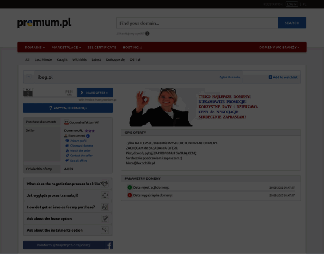Select the All filter tab
Viewport: 324px width, 255px height.
tap(27, 60)
